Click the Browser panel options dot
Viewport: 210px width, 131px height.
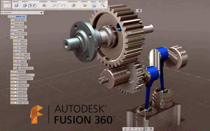pyautogui.click(x=41, y=13)
